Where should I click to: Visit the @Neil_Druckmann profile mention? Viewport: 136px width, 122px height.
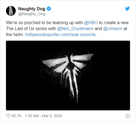(75, 29)
